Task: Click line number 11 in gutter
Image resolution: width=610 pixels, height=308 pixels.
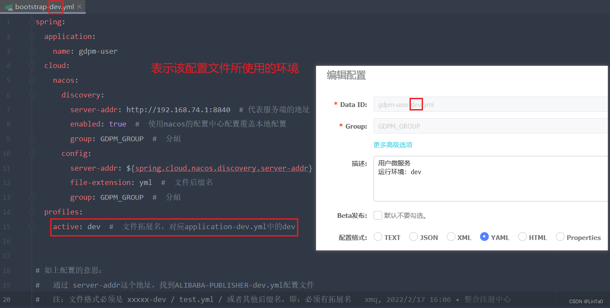Action: coord(6,168)
